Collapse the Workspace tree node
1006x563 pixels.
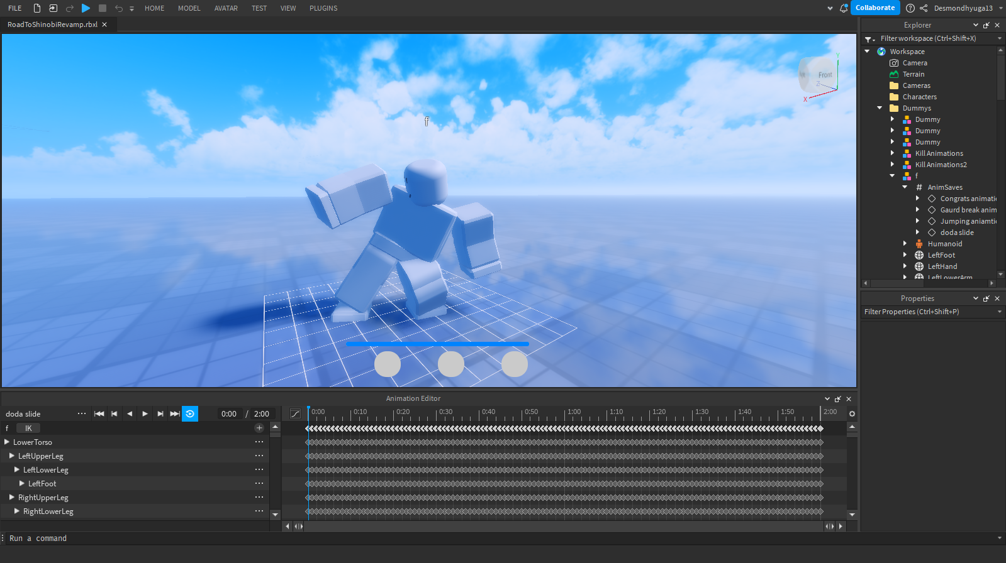click(868, 52)
